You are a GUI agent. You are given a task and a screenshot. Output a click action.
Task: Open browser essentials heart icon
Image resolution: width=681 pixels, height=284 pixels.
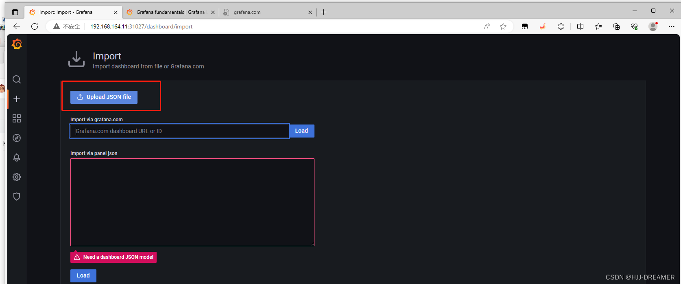point(634,26)
